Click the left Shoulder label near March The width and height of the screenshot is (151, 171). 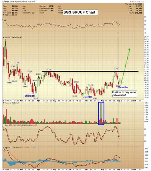coord(30,96)
